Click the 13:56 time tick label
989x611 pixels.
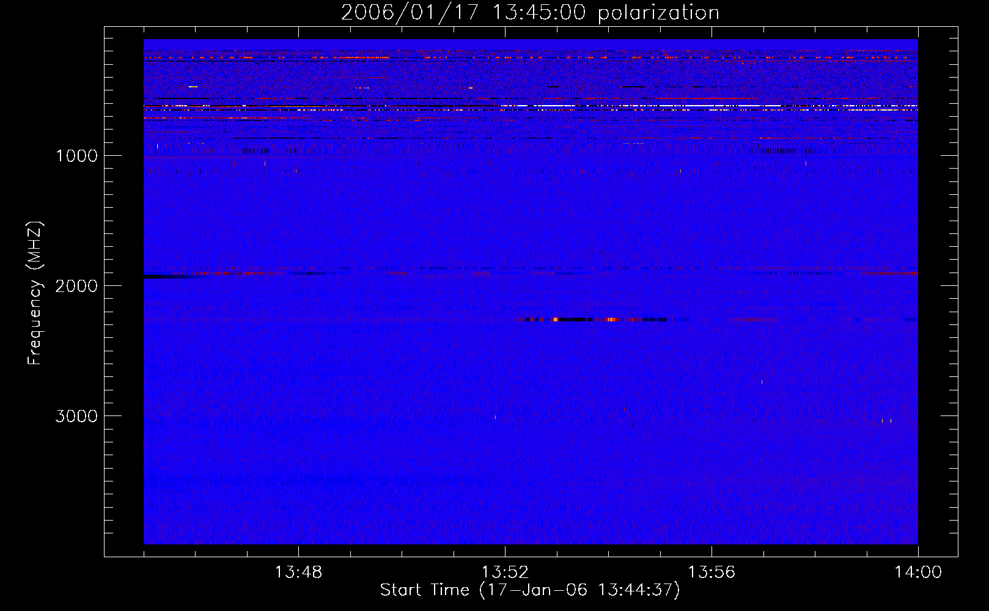pos(711,573)
